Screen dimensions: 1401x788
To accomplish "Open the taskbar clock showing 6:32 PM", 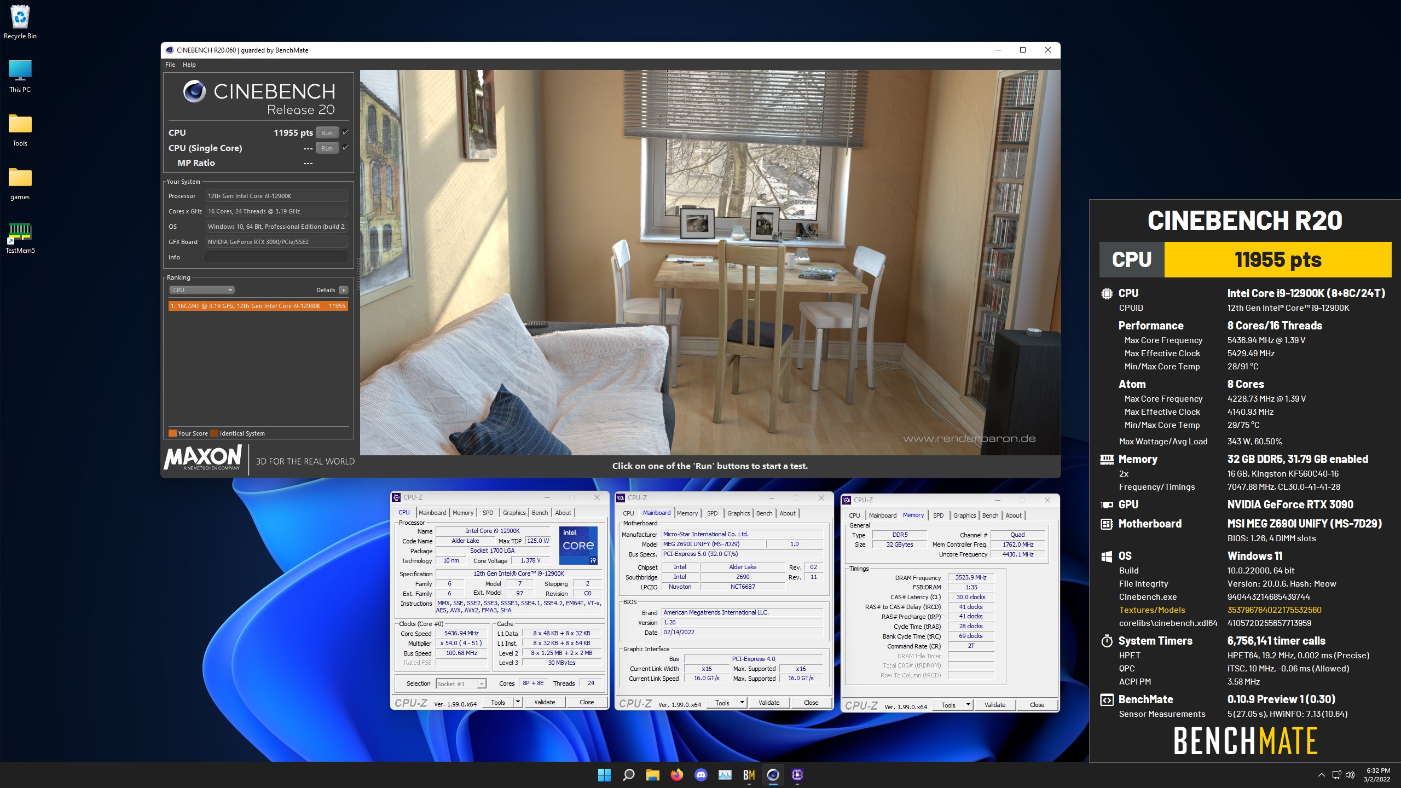I will tap(1377, 775).
